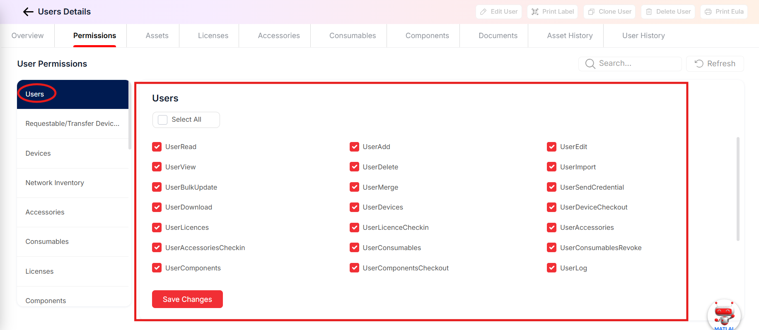The image size is (759, 330).
Task: Toggle the UserLicenceCheckin checkbox
Action: pos(354,227)
